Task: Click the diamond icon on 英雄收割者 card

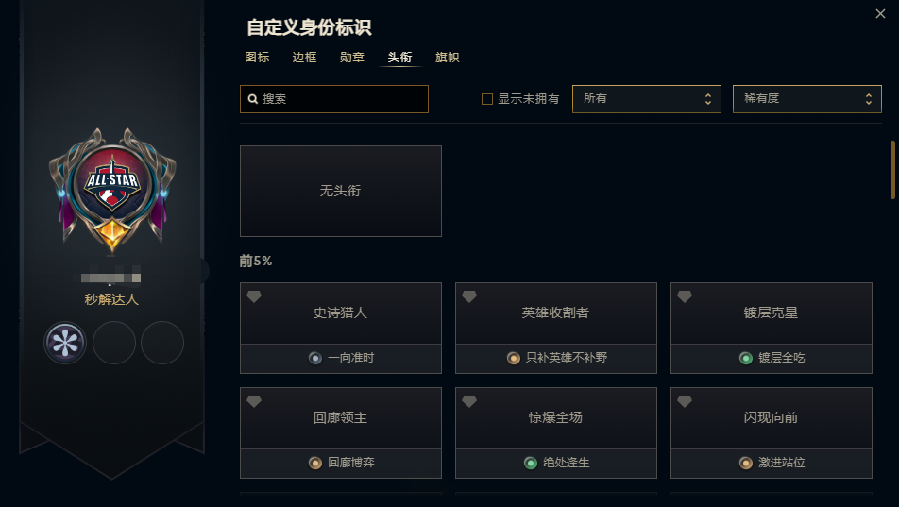Action: [469, 296]
